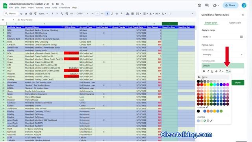The image size is (252, 142).
Task: Switch to the Single color tab
Action: pyautogui.click(x=211, y=23)
